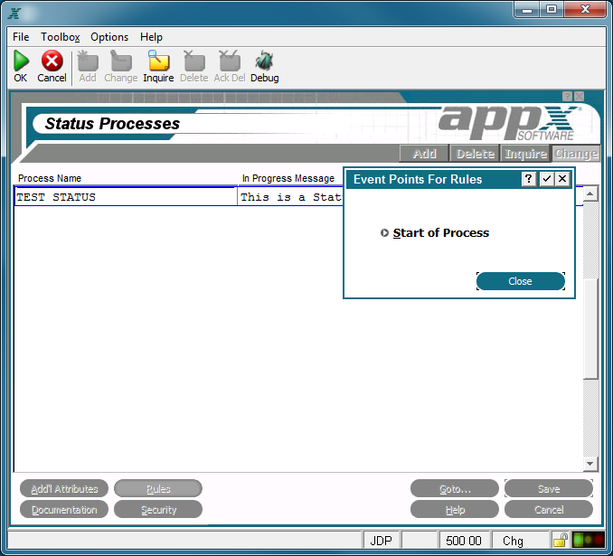The image size is (613, 556).
Task: Open the Documentation button
Action: click(x=64, y=510)
